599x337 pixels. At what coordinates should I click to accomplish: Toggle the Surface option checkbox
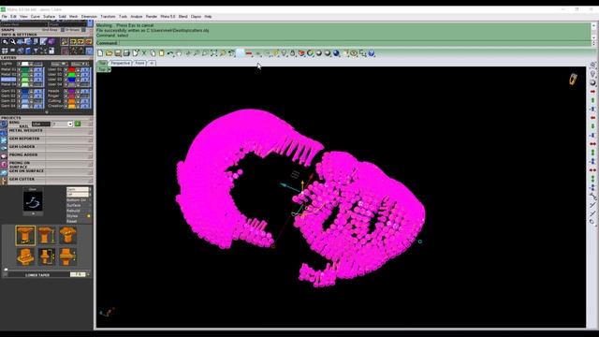pos(90,205)
